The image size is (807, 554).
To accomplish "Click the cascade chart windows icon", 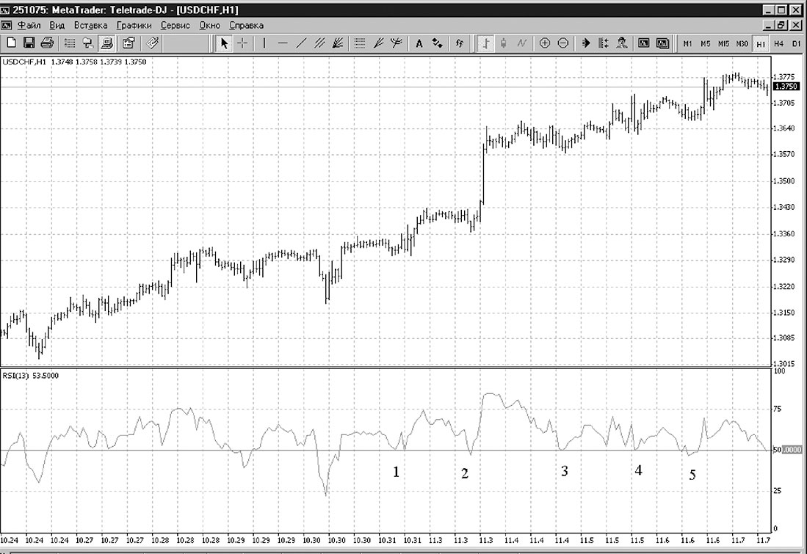I will click(x=662, y=43).
